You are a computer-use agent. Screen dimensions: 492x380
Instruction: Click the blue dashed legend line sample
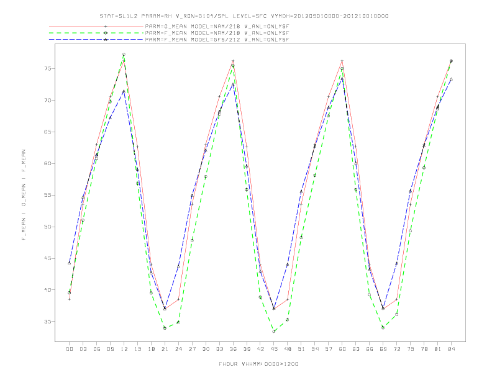(x=96, y=40)
